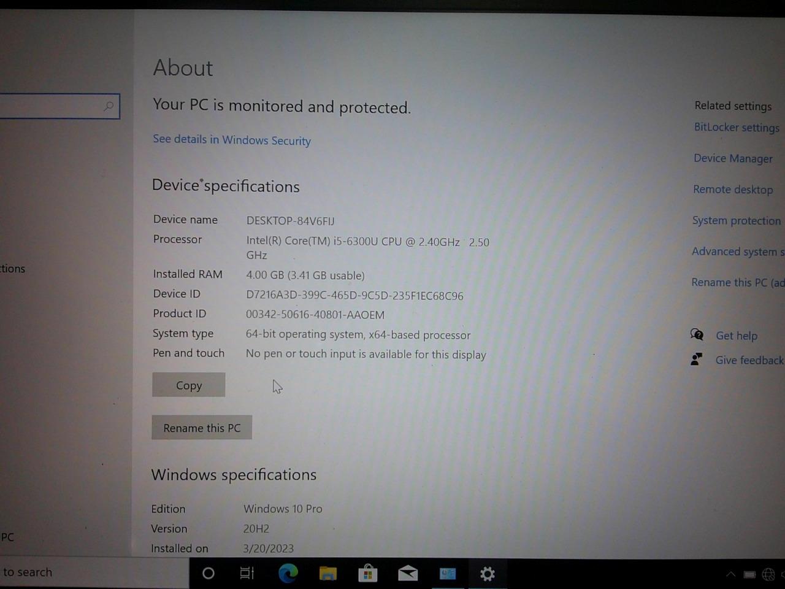The image size is (785, 589).
Task: Open System protection link
Action: 737,220
